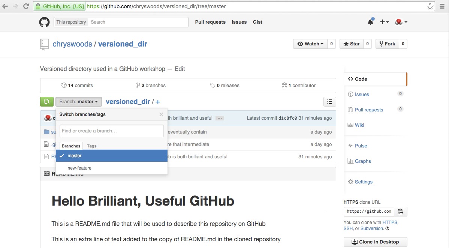Click the browser reload icon

26,6
